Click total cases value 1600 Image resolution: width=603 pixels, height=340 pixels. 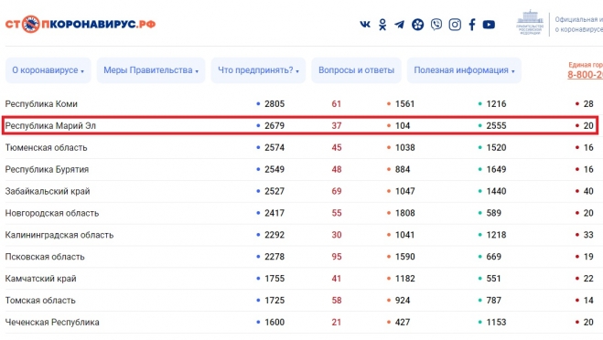click(275, 323)
